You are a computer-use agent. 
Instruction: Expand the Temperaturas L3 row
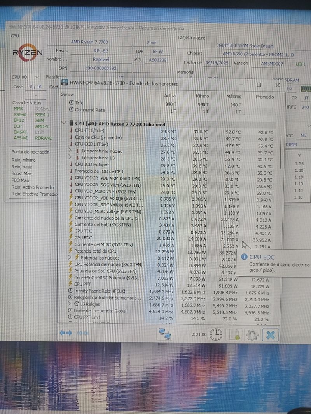pos(70,158)
